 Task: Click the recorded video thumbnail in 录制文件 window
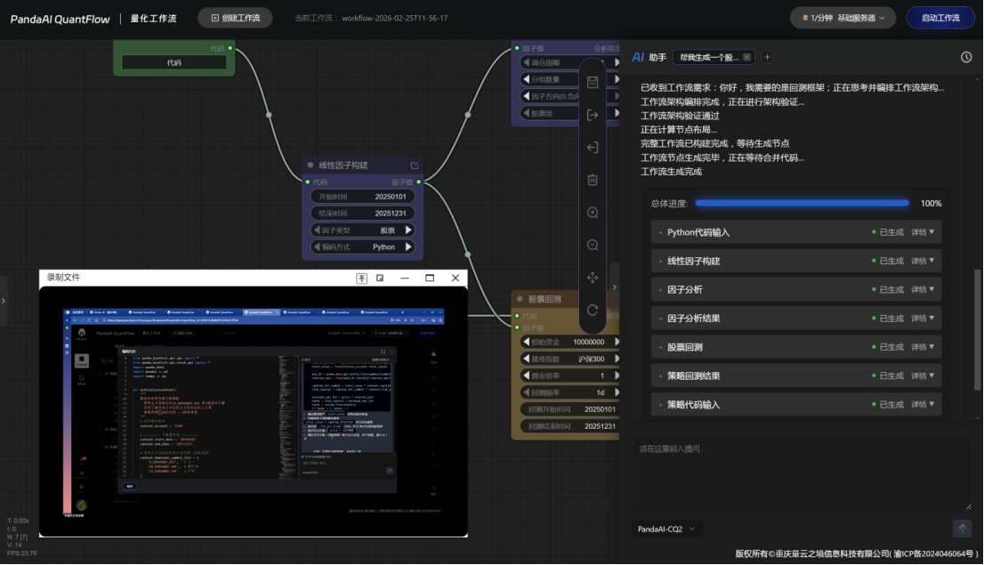coord(254,412)
